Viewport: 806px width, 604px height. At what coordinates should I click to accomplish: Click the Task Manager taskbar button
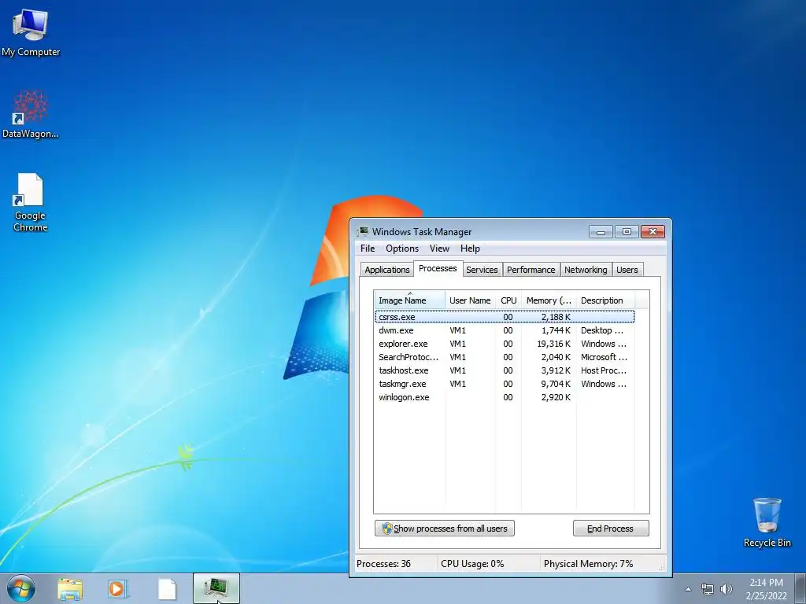216,588
